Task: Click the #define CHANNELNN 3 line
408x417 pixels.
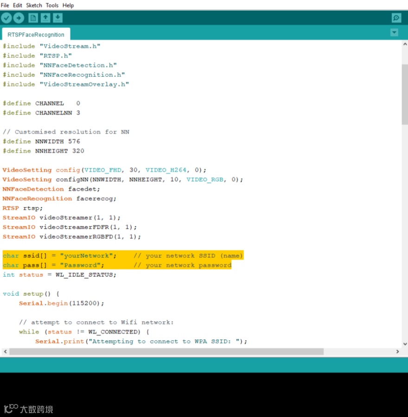Action: [x=41, y=113]
